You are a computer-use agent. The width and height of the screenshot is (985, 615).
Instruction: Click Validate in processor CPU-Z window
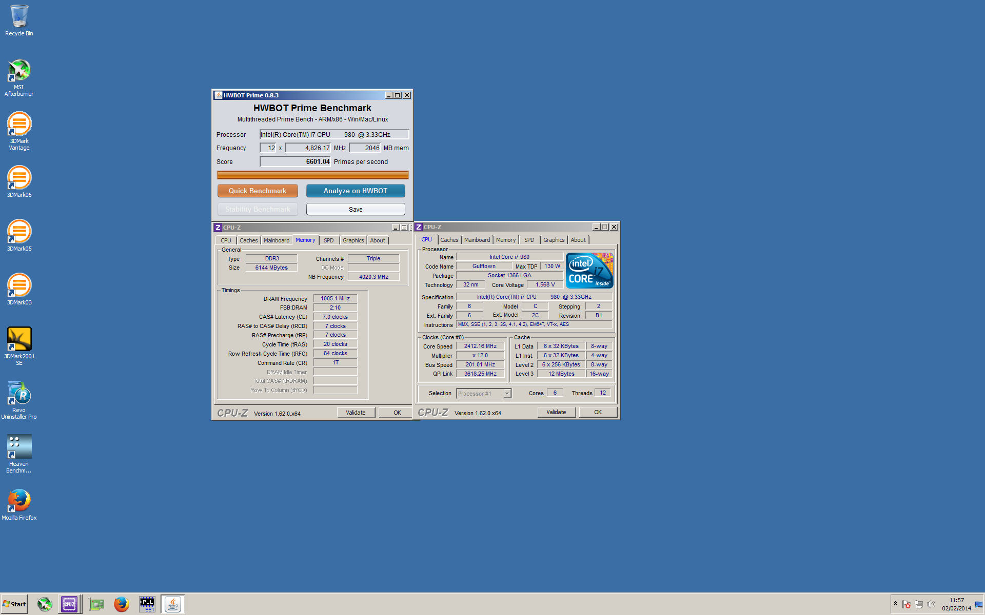pos(557,412)
